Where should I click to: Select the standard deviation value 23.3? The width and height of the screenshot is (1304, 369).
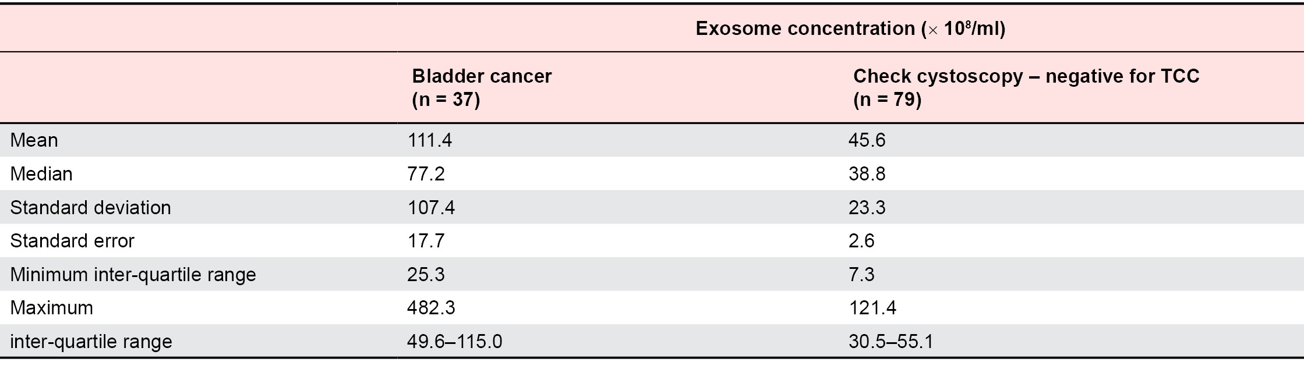coord(867,208)
